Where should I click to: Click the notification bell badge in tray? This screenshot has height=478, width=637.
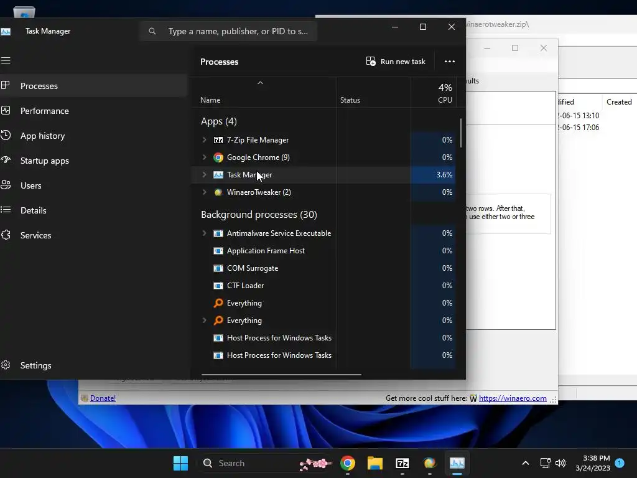620,463
